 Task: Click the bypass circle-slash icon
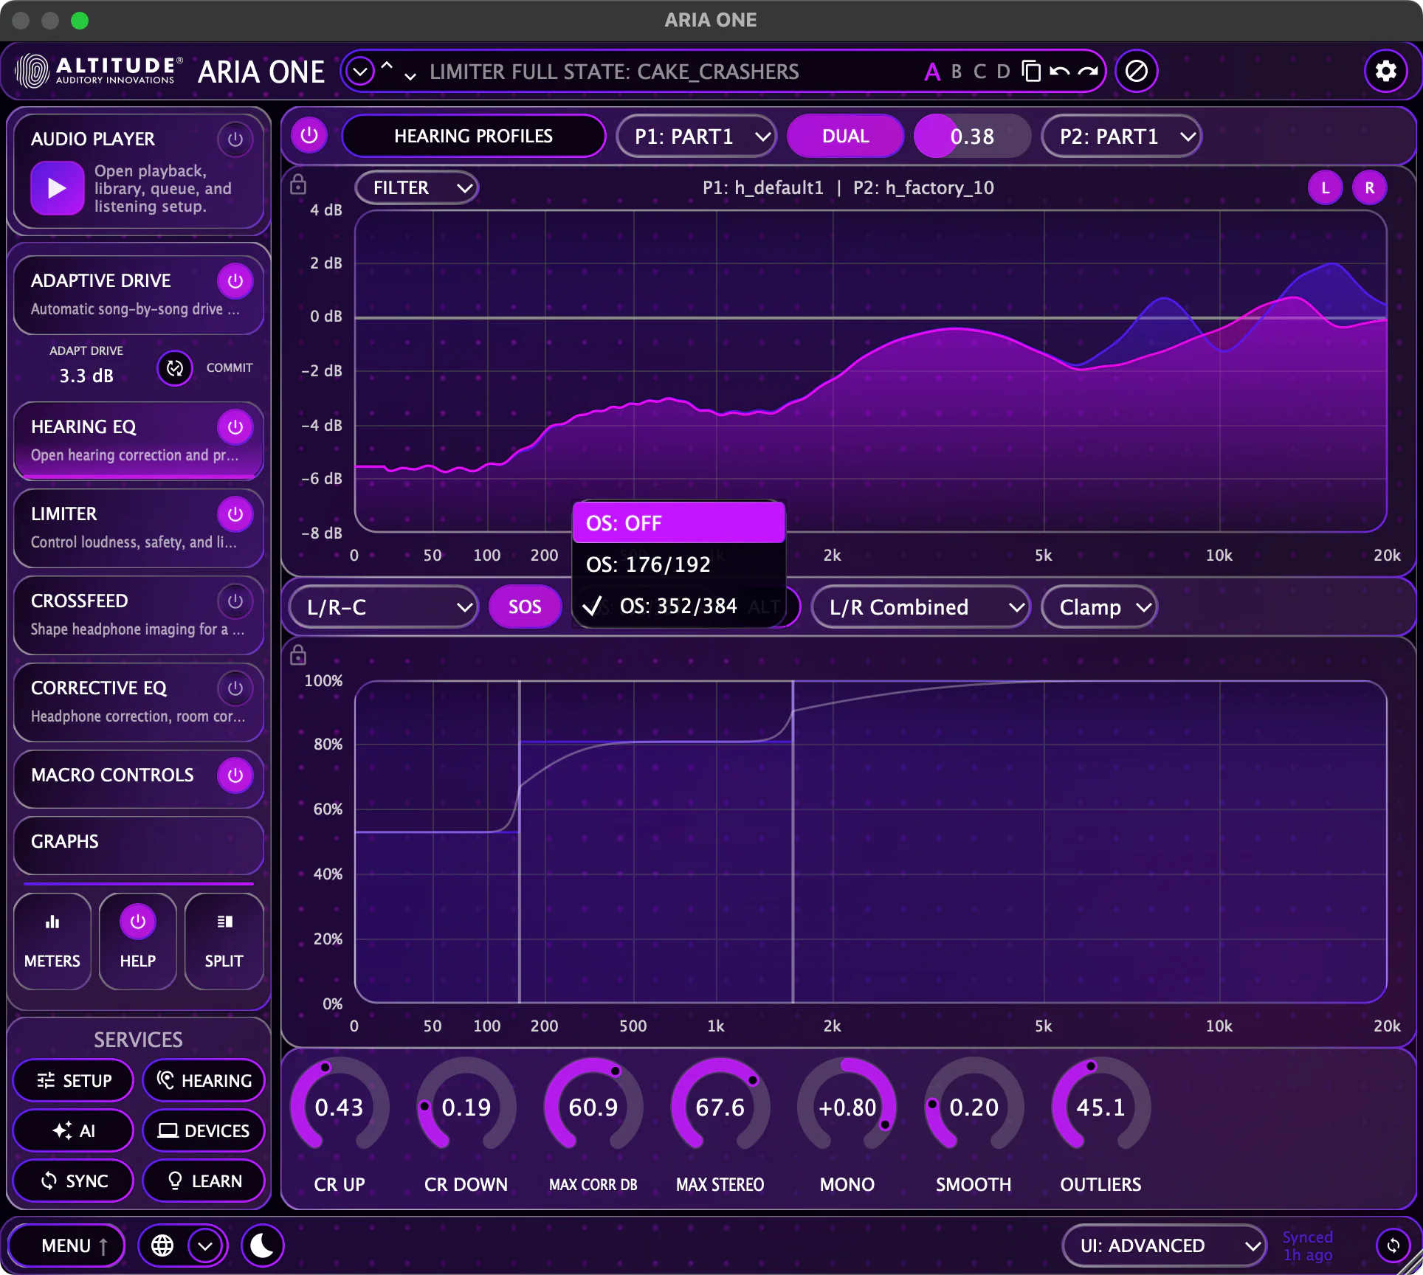(1136, 72)
